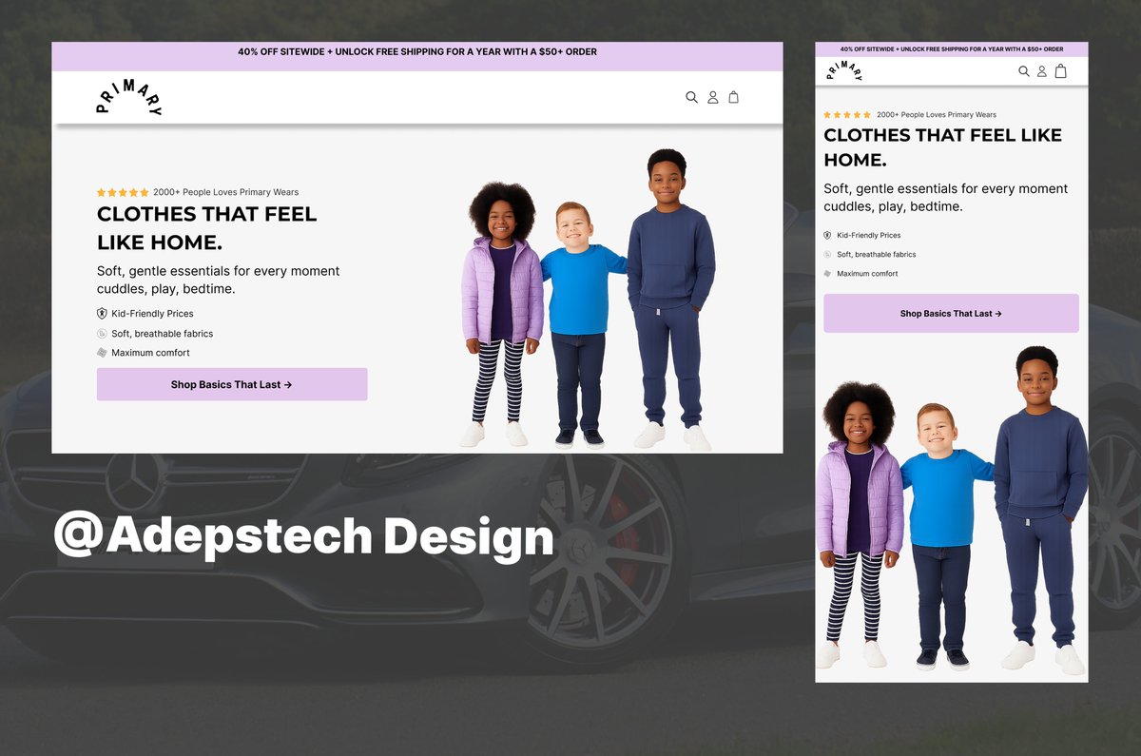The height and width of the screenshot is (756, 1141).
Task: Click the Maximum comfort icon on the desktop view
Action: (x=102, y=352)
